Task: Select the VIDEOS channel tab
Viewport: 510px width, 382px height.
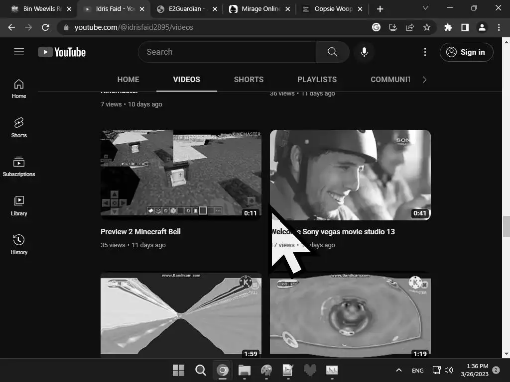Action: (187, 80)
